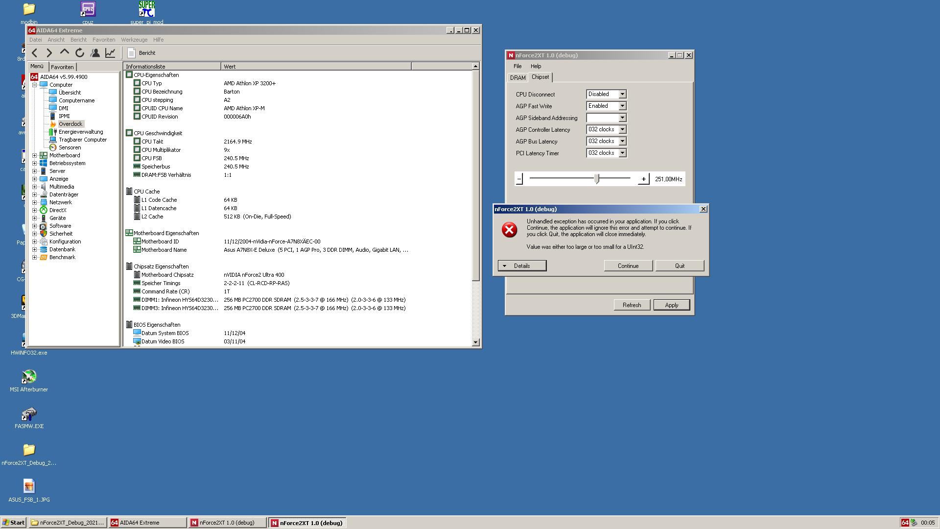Collapse the Computer tree node
The height and width of the screenshot is (529, 940).
pos(35,85)
